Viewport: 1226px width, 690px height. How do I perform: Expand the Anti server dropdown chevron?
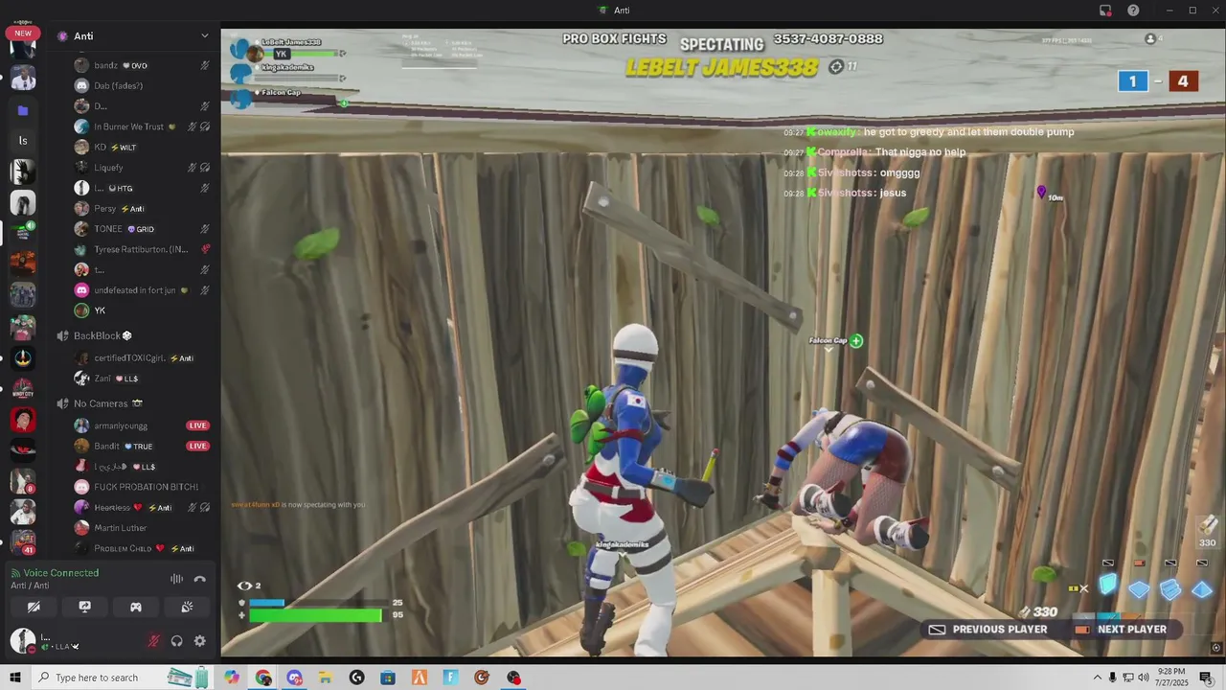204,36
